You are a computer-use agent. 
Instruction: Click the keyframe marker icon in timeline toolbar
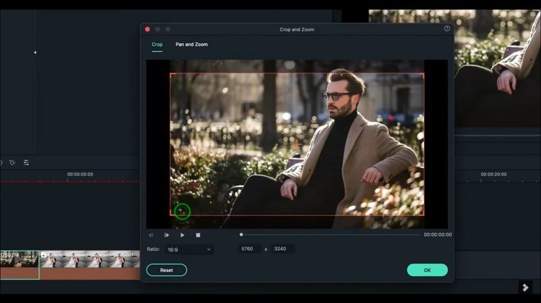[12, 163]
